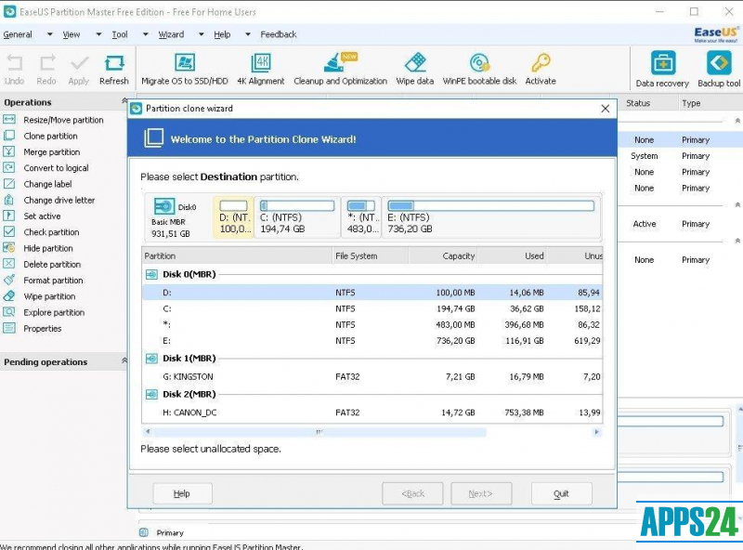Screen dimensions: 743x550
Task: Select the unlabeled *: block in disk map
Action: coord(361,217)
